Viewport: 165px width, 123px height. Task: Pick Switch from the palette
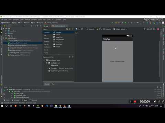click(x=57, y=46)
